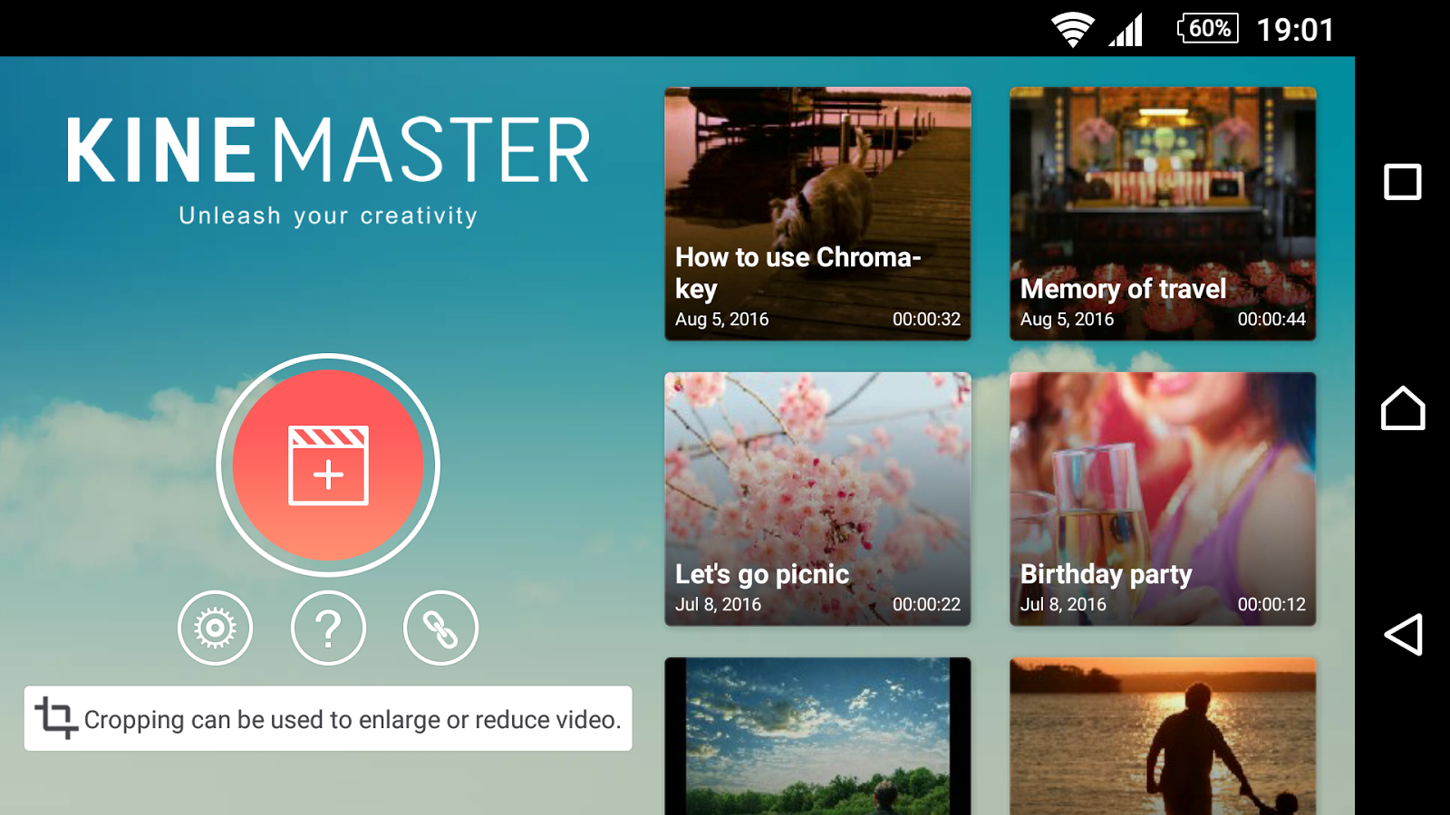Tap the link chain icon button
Image resolution: width=1450 pixels, height=815 pixels.
(440, 628)
